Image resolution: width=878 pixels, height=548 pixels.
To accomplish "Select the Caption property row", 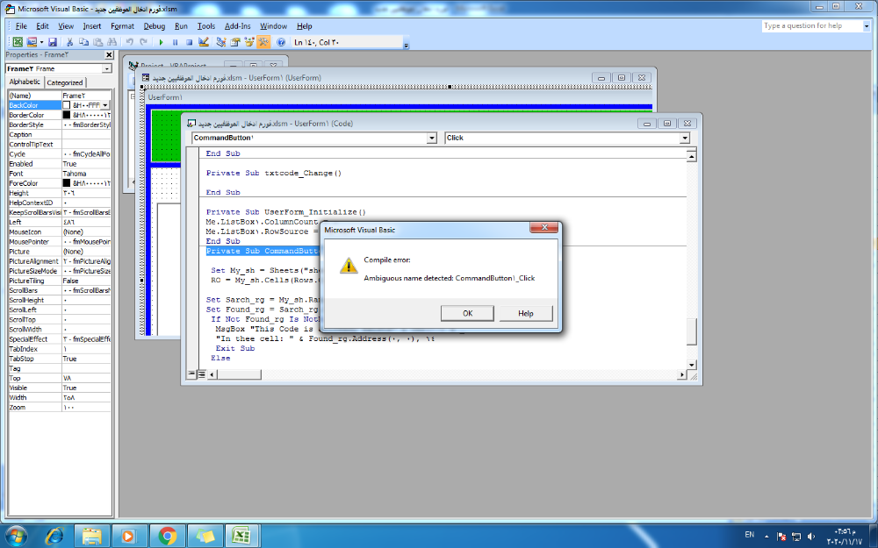I will click(60, 134).
